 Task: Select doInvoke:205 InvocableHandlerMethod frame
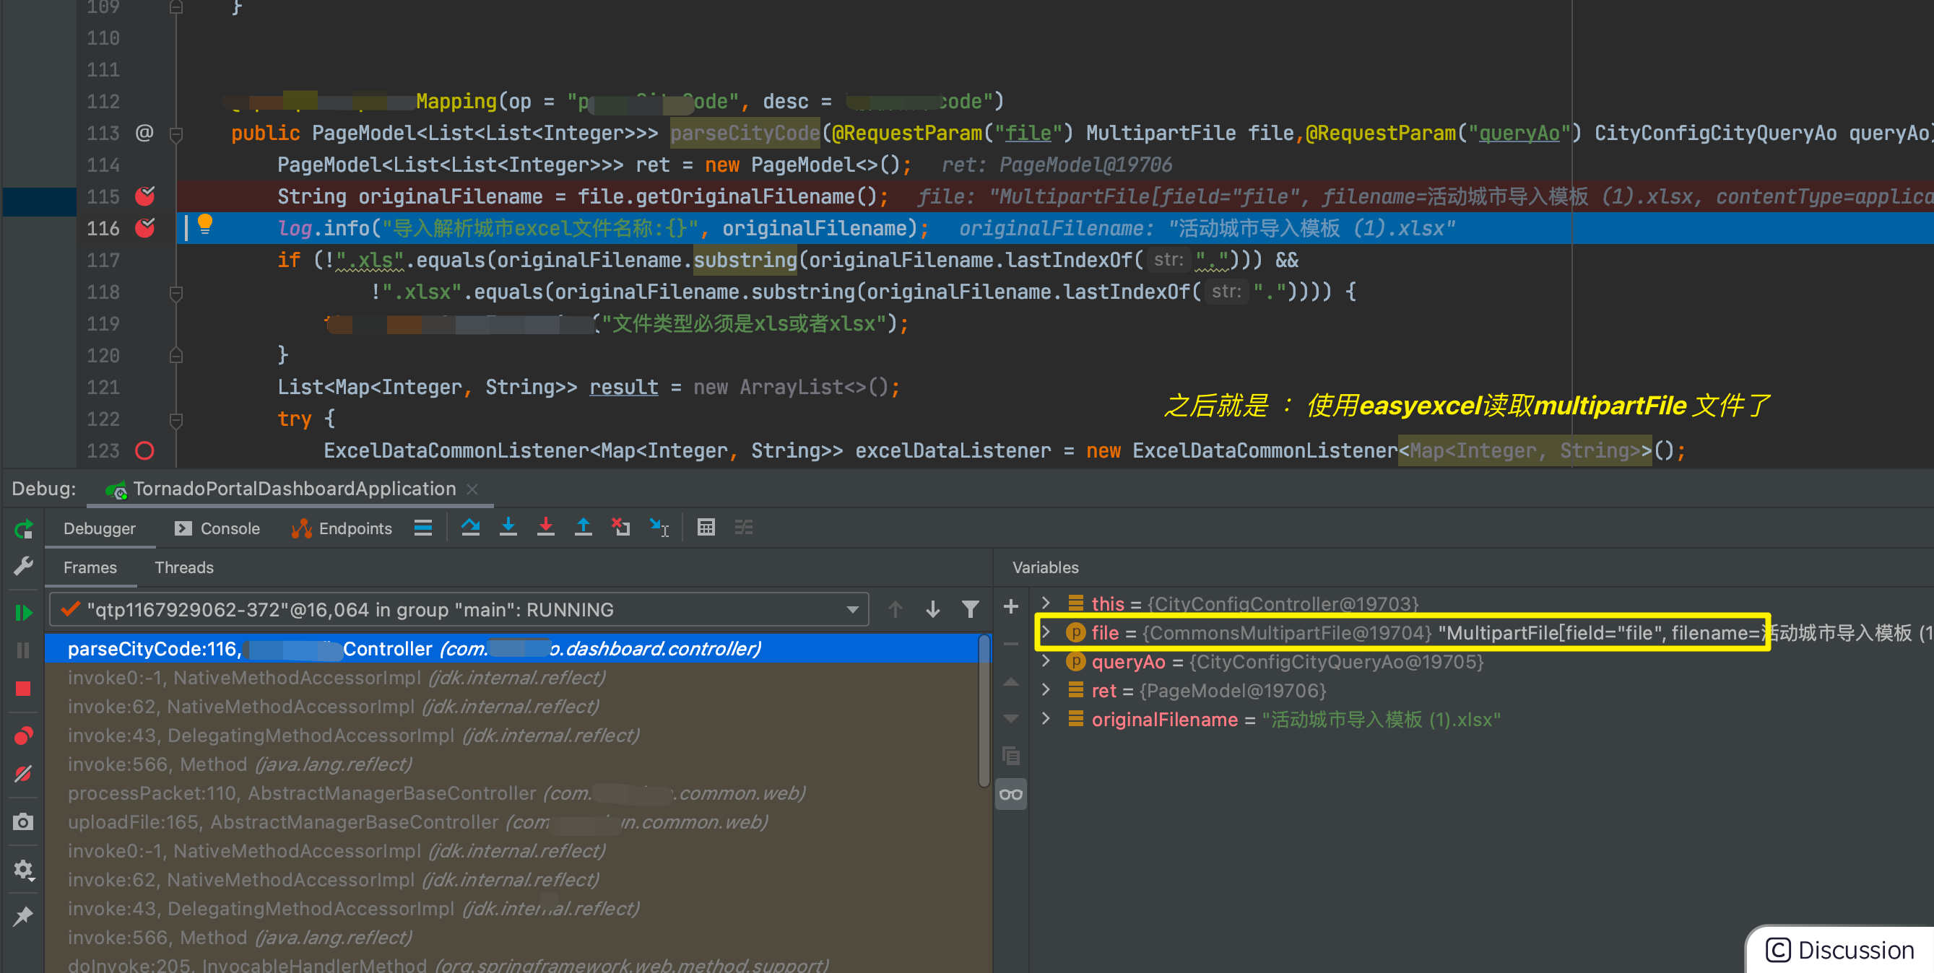click(512, 964)
